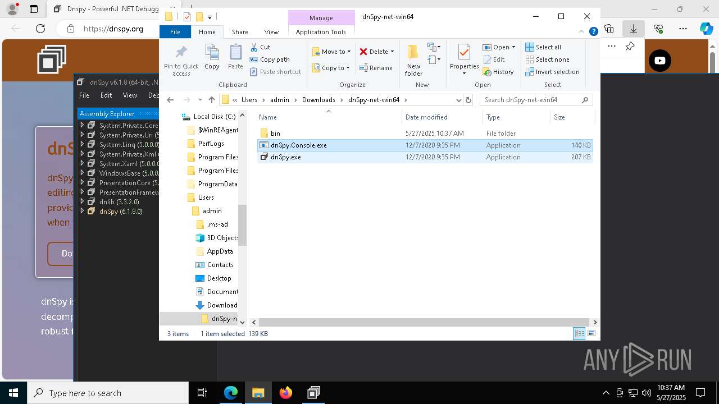This screenshot has height=404, width=719.
Task: Select dnSpy.Console.exe file
Action: 425,145
